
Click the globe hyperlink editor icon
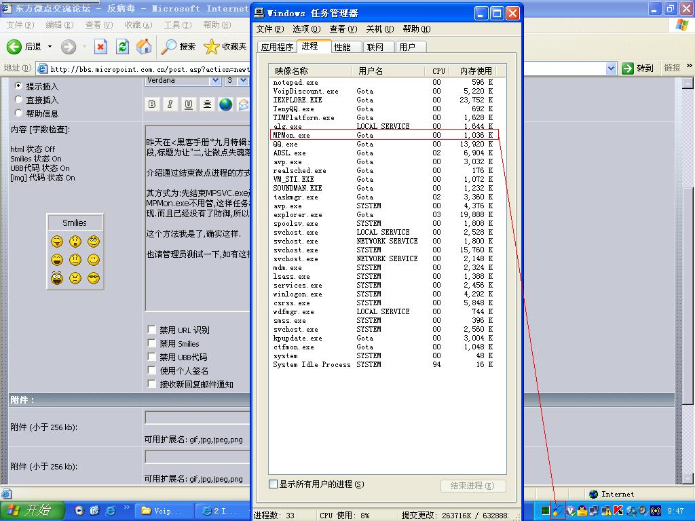click(225, 104)
